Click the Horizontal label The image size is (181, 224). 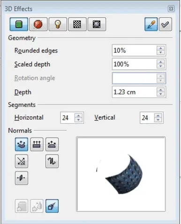[29, 118]
